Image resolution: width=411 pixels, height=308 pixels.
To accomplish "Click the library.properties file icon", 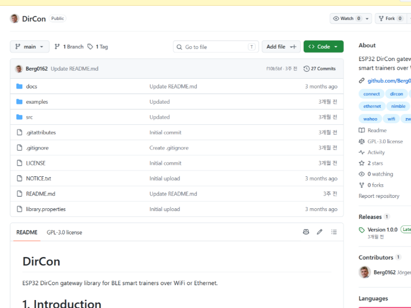I will [x=19, y=209].
